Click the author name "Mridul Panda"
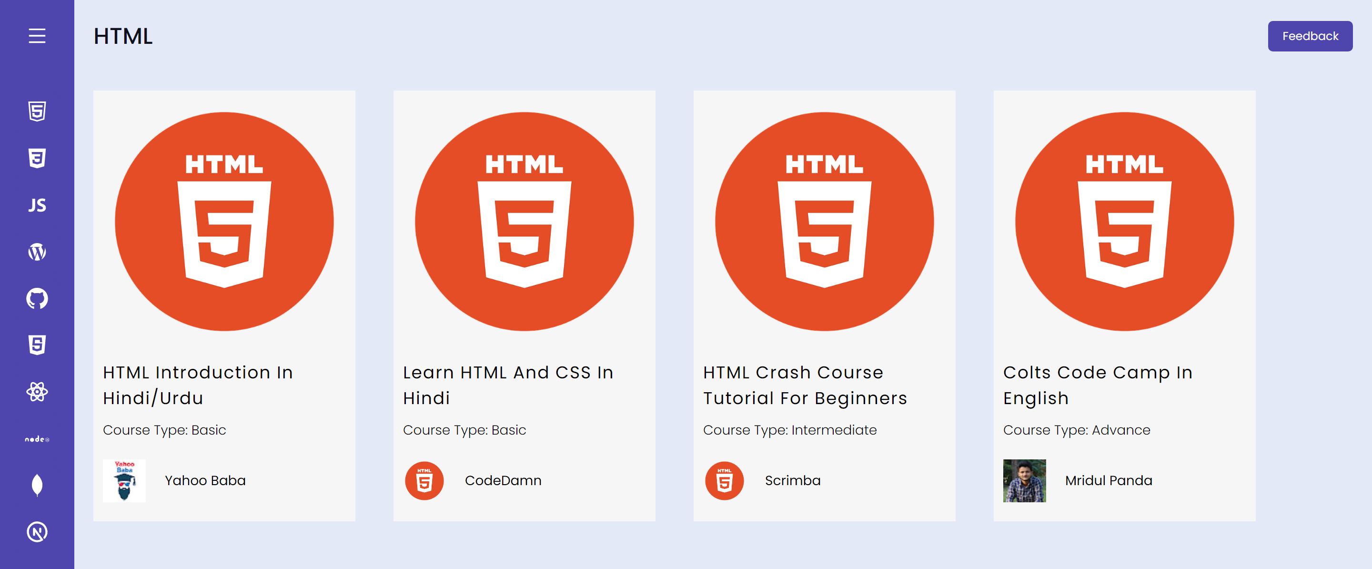The width and height of the screenshot is (1372, 569). [1109, 480]
